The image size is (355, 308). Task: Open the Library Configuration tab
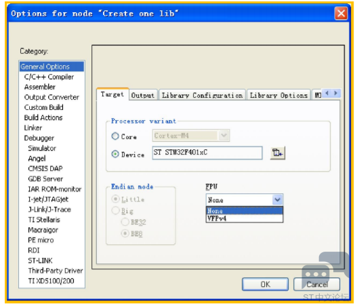(202, 95)
